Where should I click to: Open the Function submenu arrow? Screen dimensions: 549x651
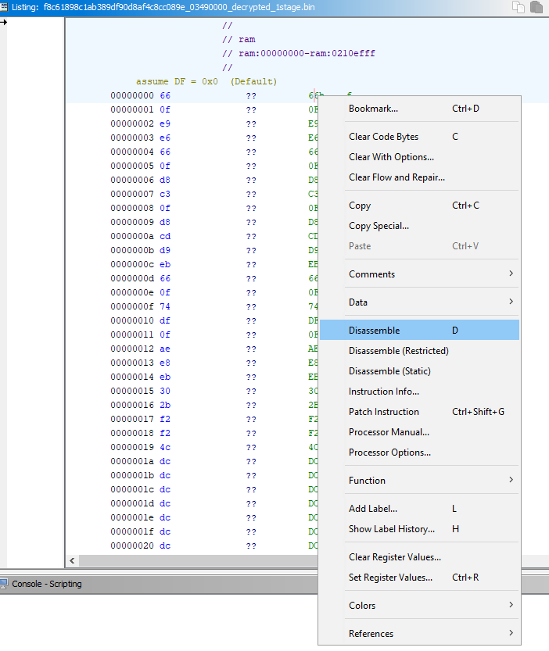point(511,481)
